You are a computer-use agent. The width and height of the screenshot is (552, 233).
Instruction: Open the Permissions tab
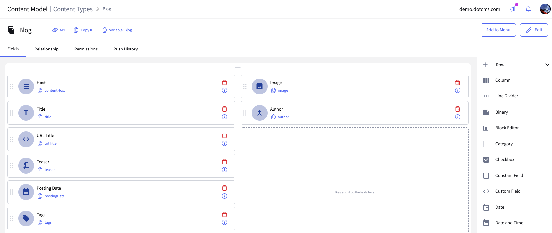[x=86, y=49]
